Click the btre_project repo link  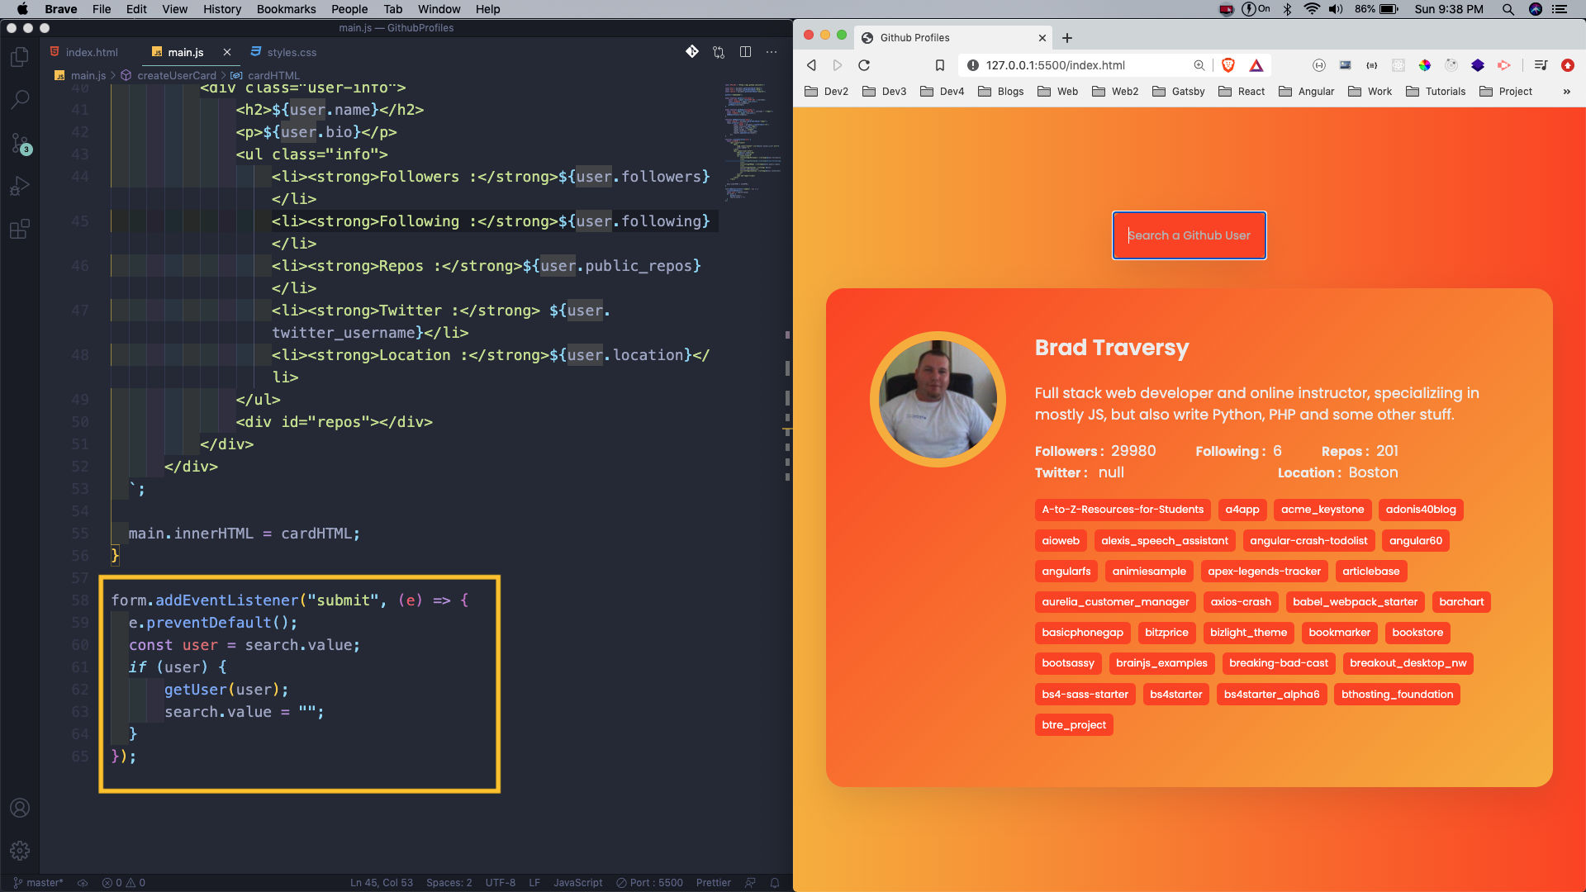(x=1073, y=725)
